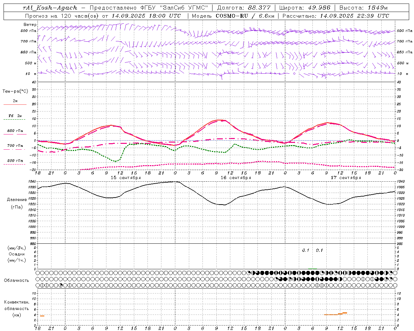Click the '(мм/3ч.)' precipitation unit label

click(x=17, y=248)
